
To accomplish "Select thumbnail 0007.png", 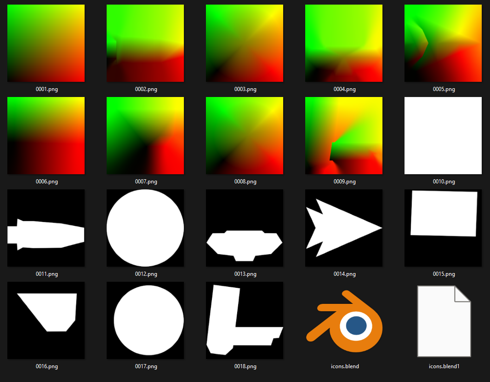I will 145,136.
